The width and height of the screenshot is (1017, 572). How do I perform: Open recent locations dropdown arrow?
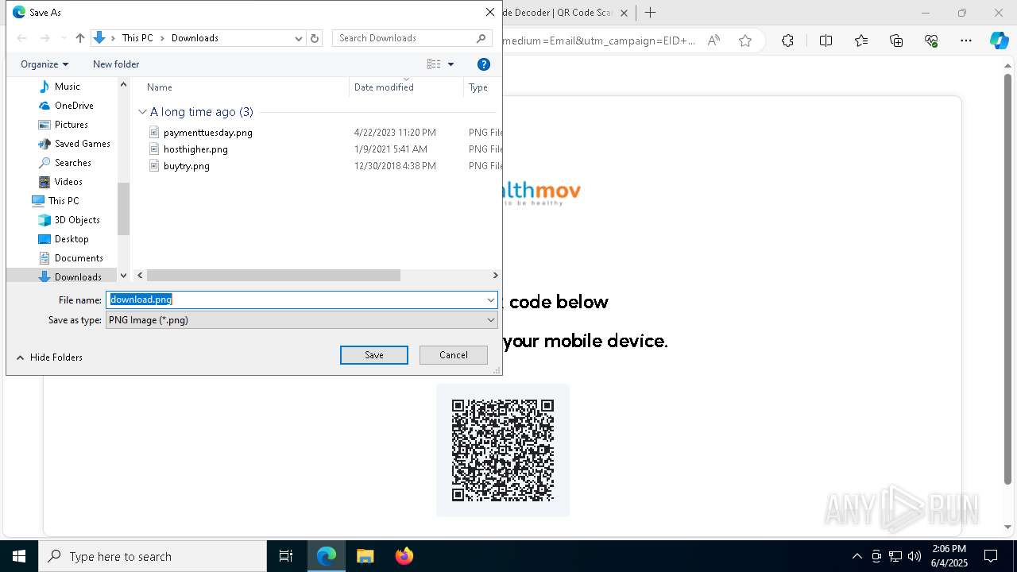pos(64,38)
